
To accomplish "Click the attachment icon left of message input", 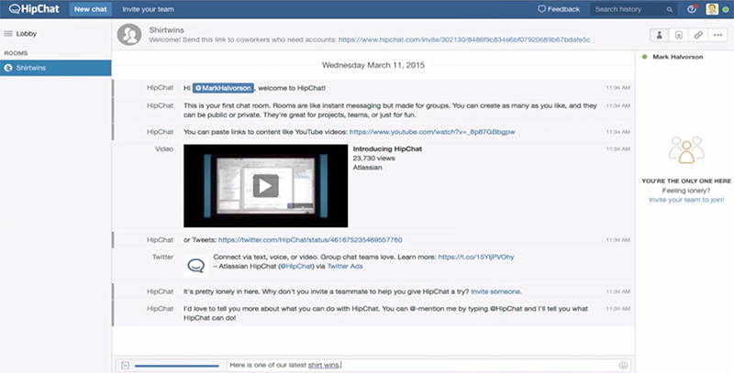I will coord(125,365).
